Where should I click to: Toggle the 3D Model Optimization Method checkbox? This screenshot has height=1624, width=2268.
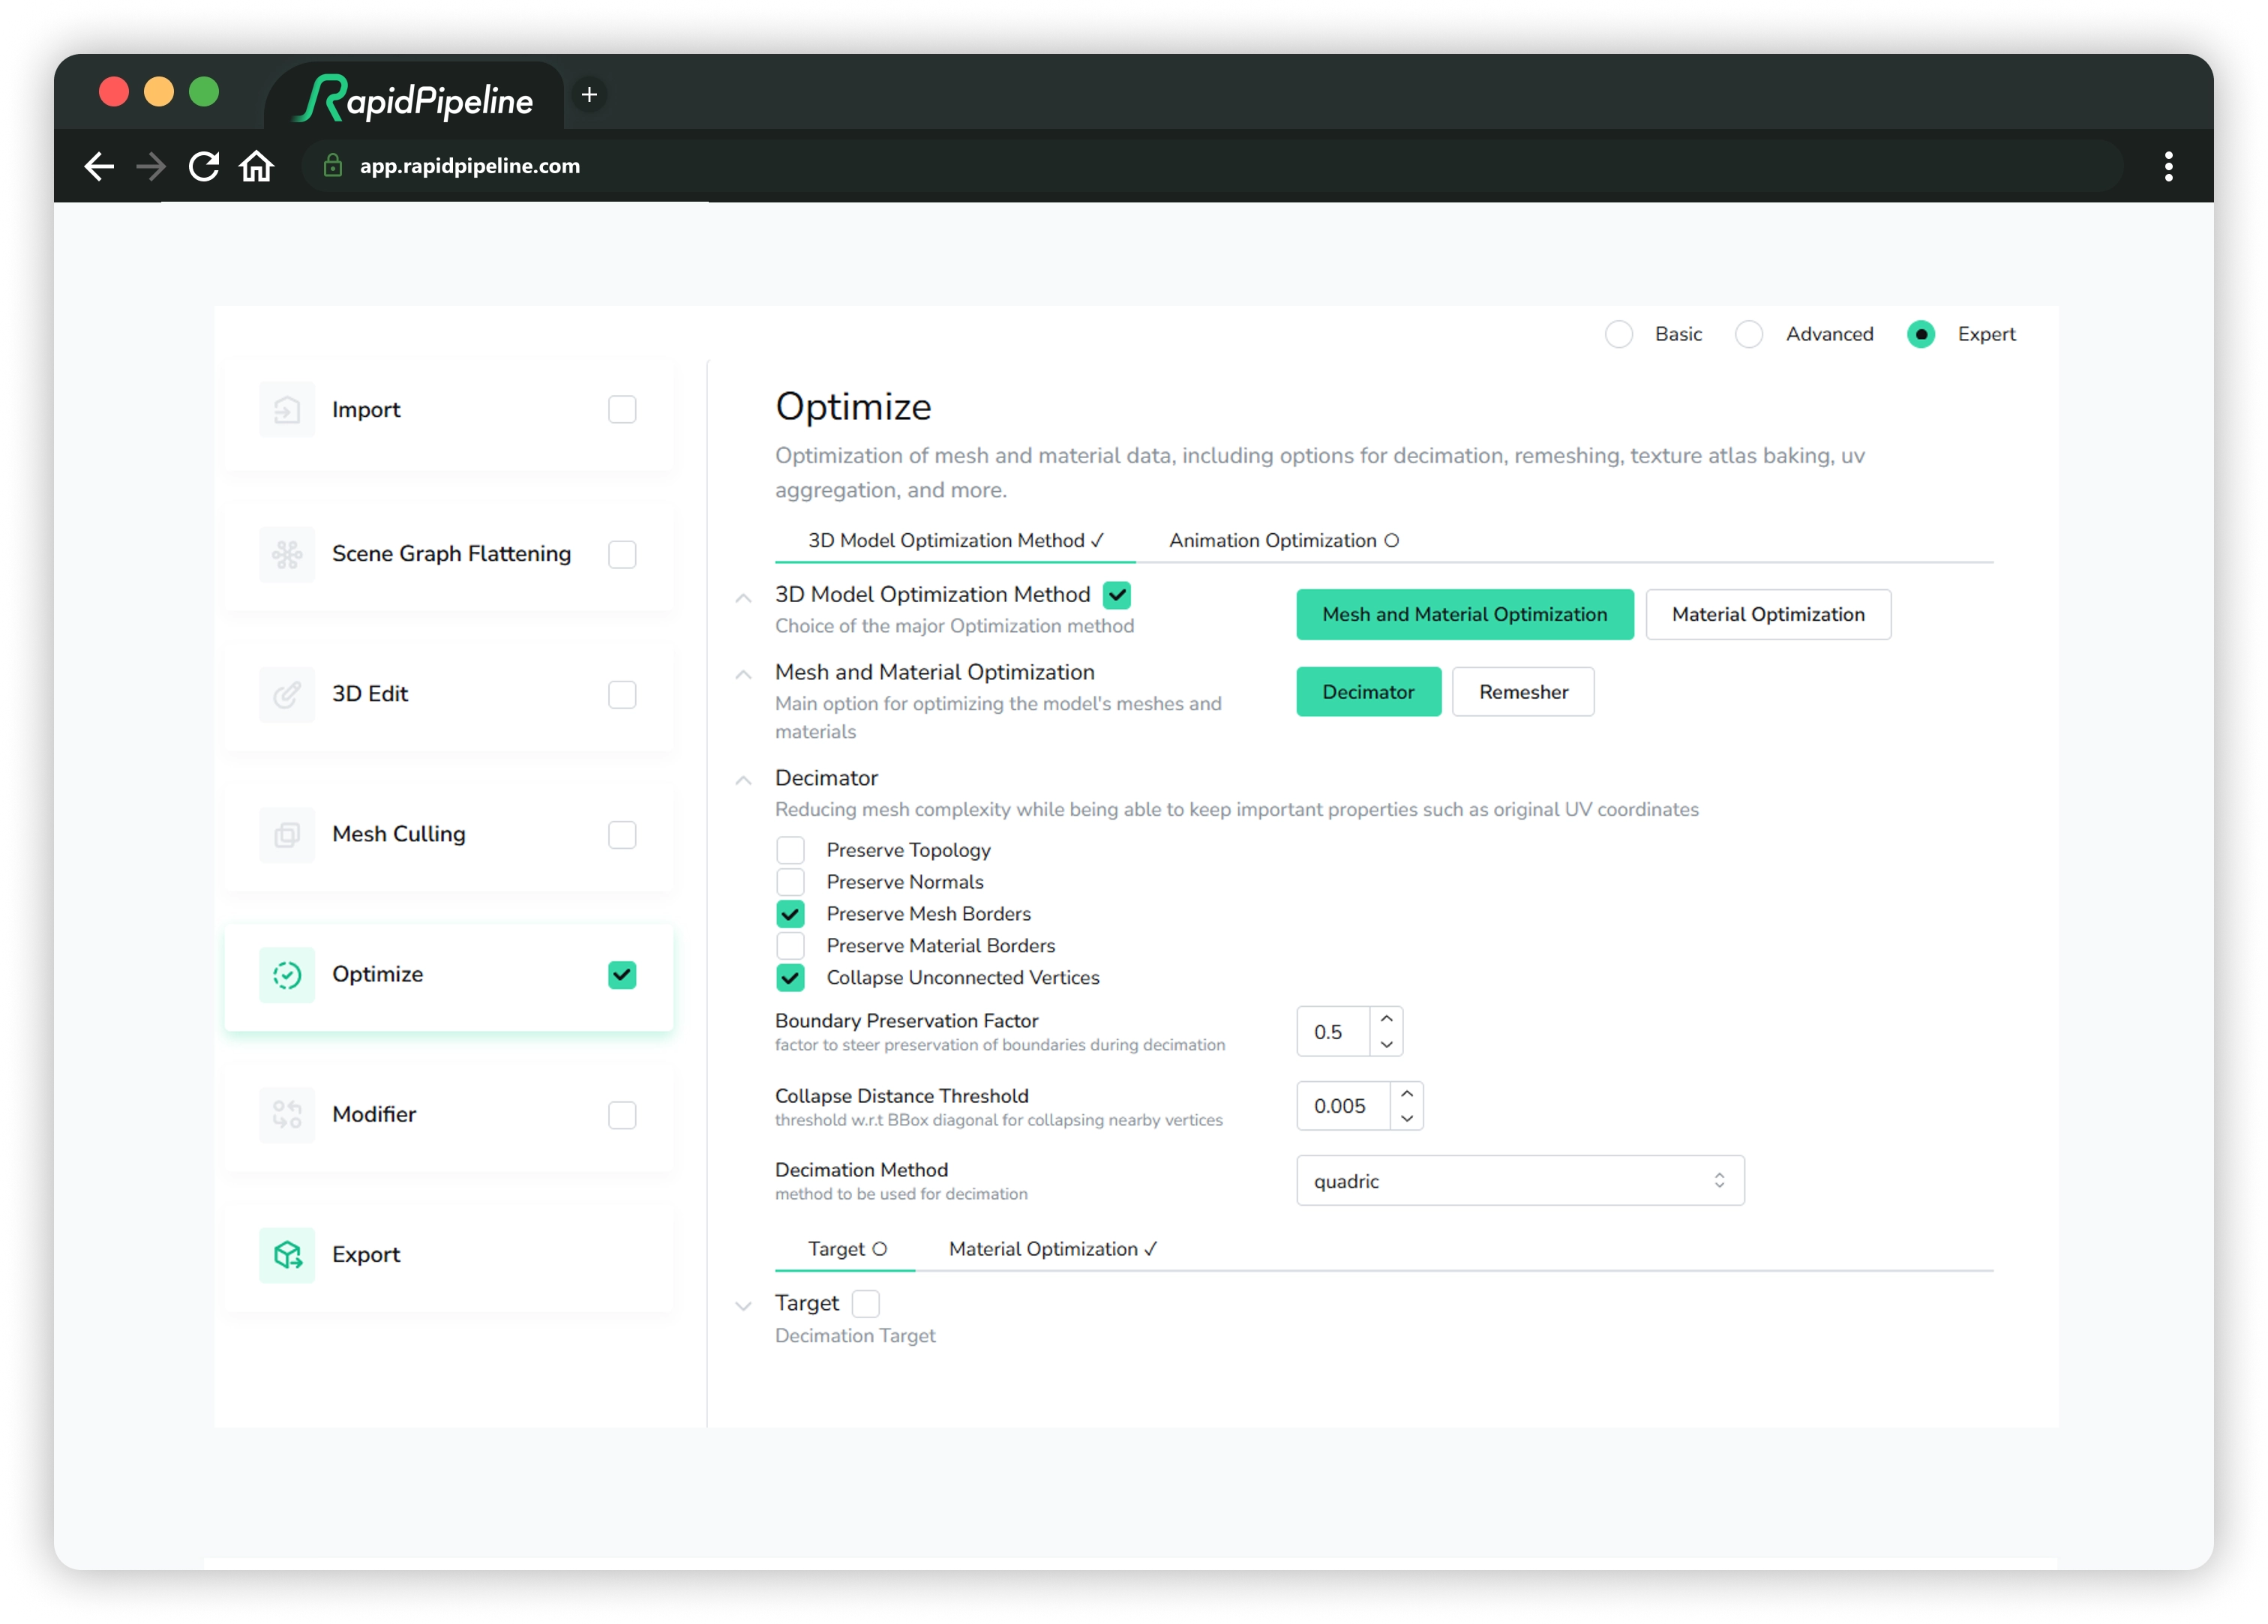1117,595
